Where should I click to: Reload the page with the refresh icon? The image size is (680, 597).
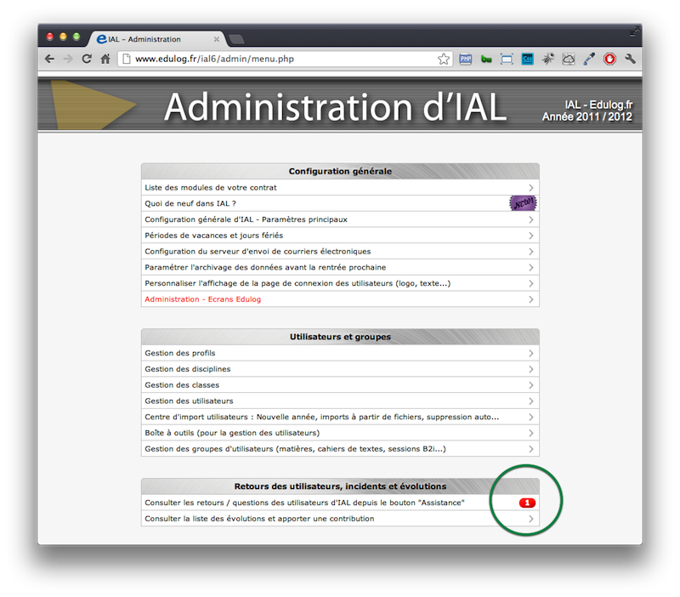pos(87,60)
